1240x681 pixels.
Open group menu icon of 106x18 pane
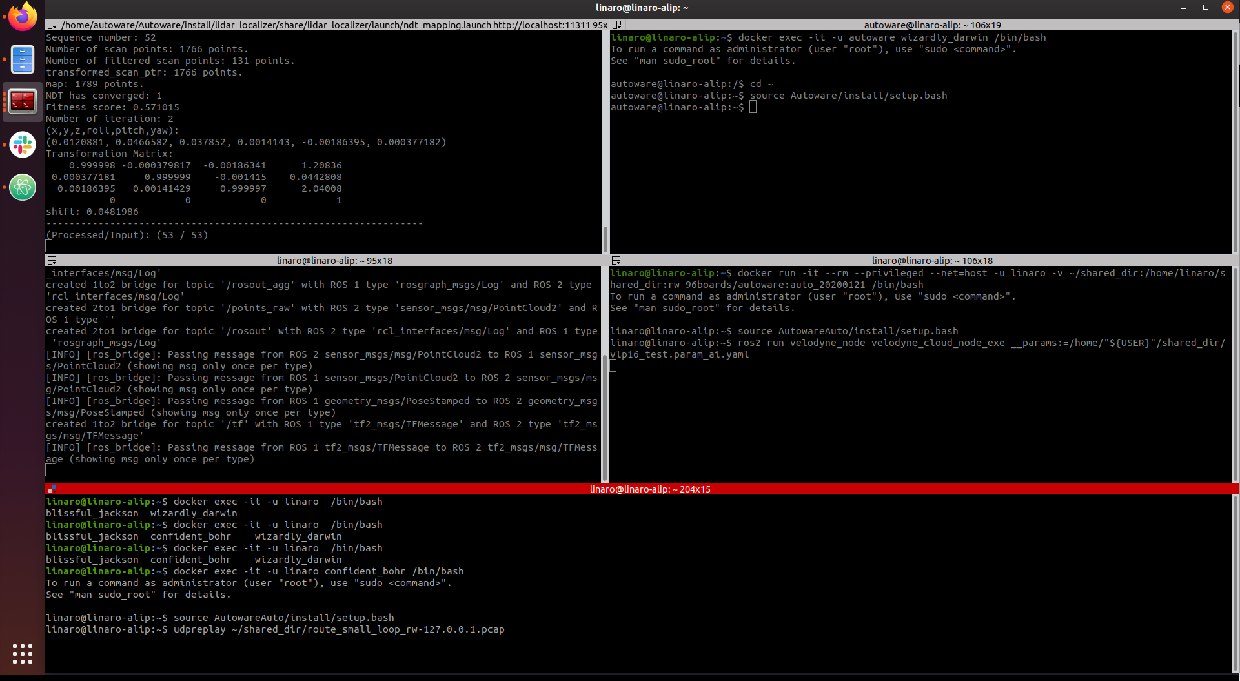pos(616,261)
